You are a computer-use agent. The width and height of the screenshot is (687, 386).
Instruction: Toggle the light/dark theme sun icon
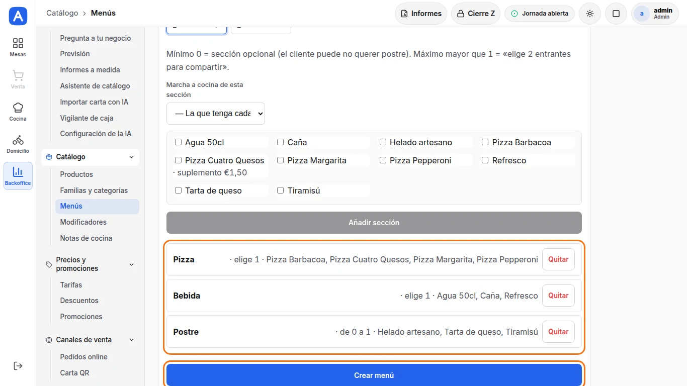tap(590, 14)
